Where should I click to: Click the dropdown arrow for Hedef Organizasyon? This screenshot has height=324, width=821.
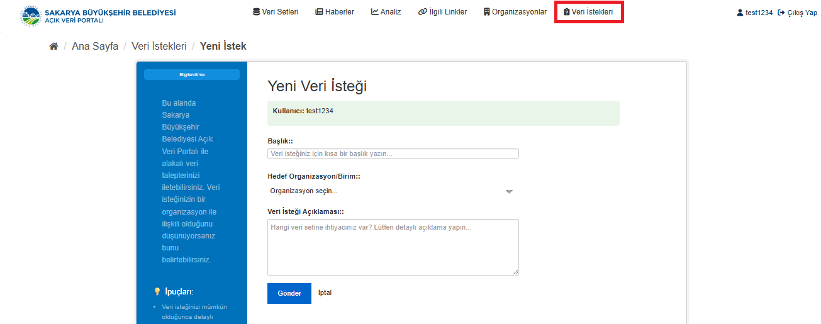(x=510, y=192)
